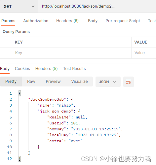156x165 pixels.
Task: Click the Params tab
Action: point(8,21)
